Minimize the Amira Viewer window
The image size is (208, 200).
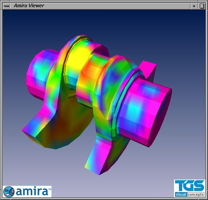click(x=194, y=6)
